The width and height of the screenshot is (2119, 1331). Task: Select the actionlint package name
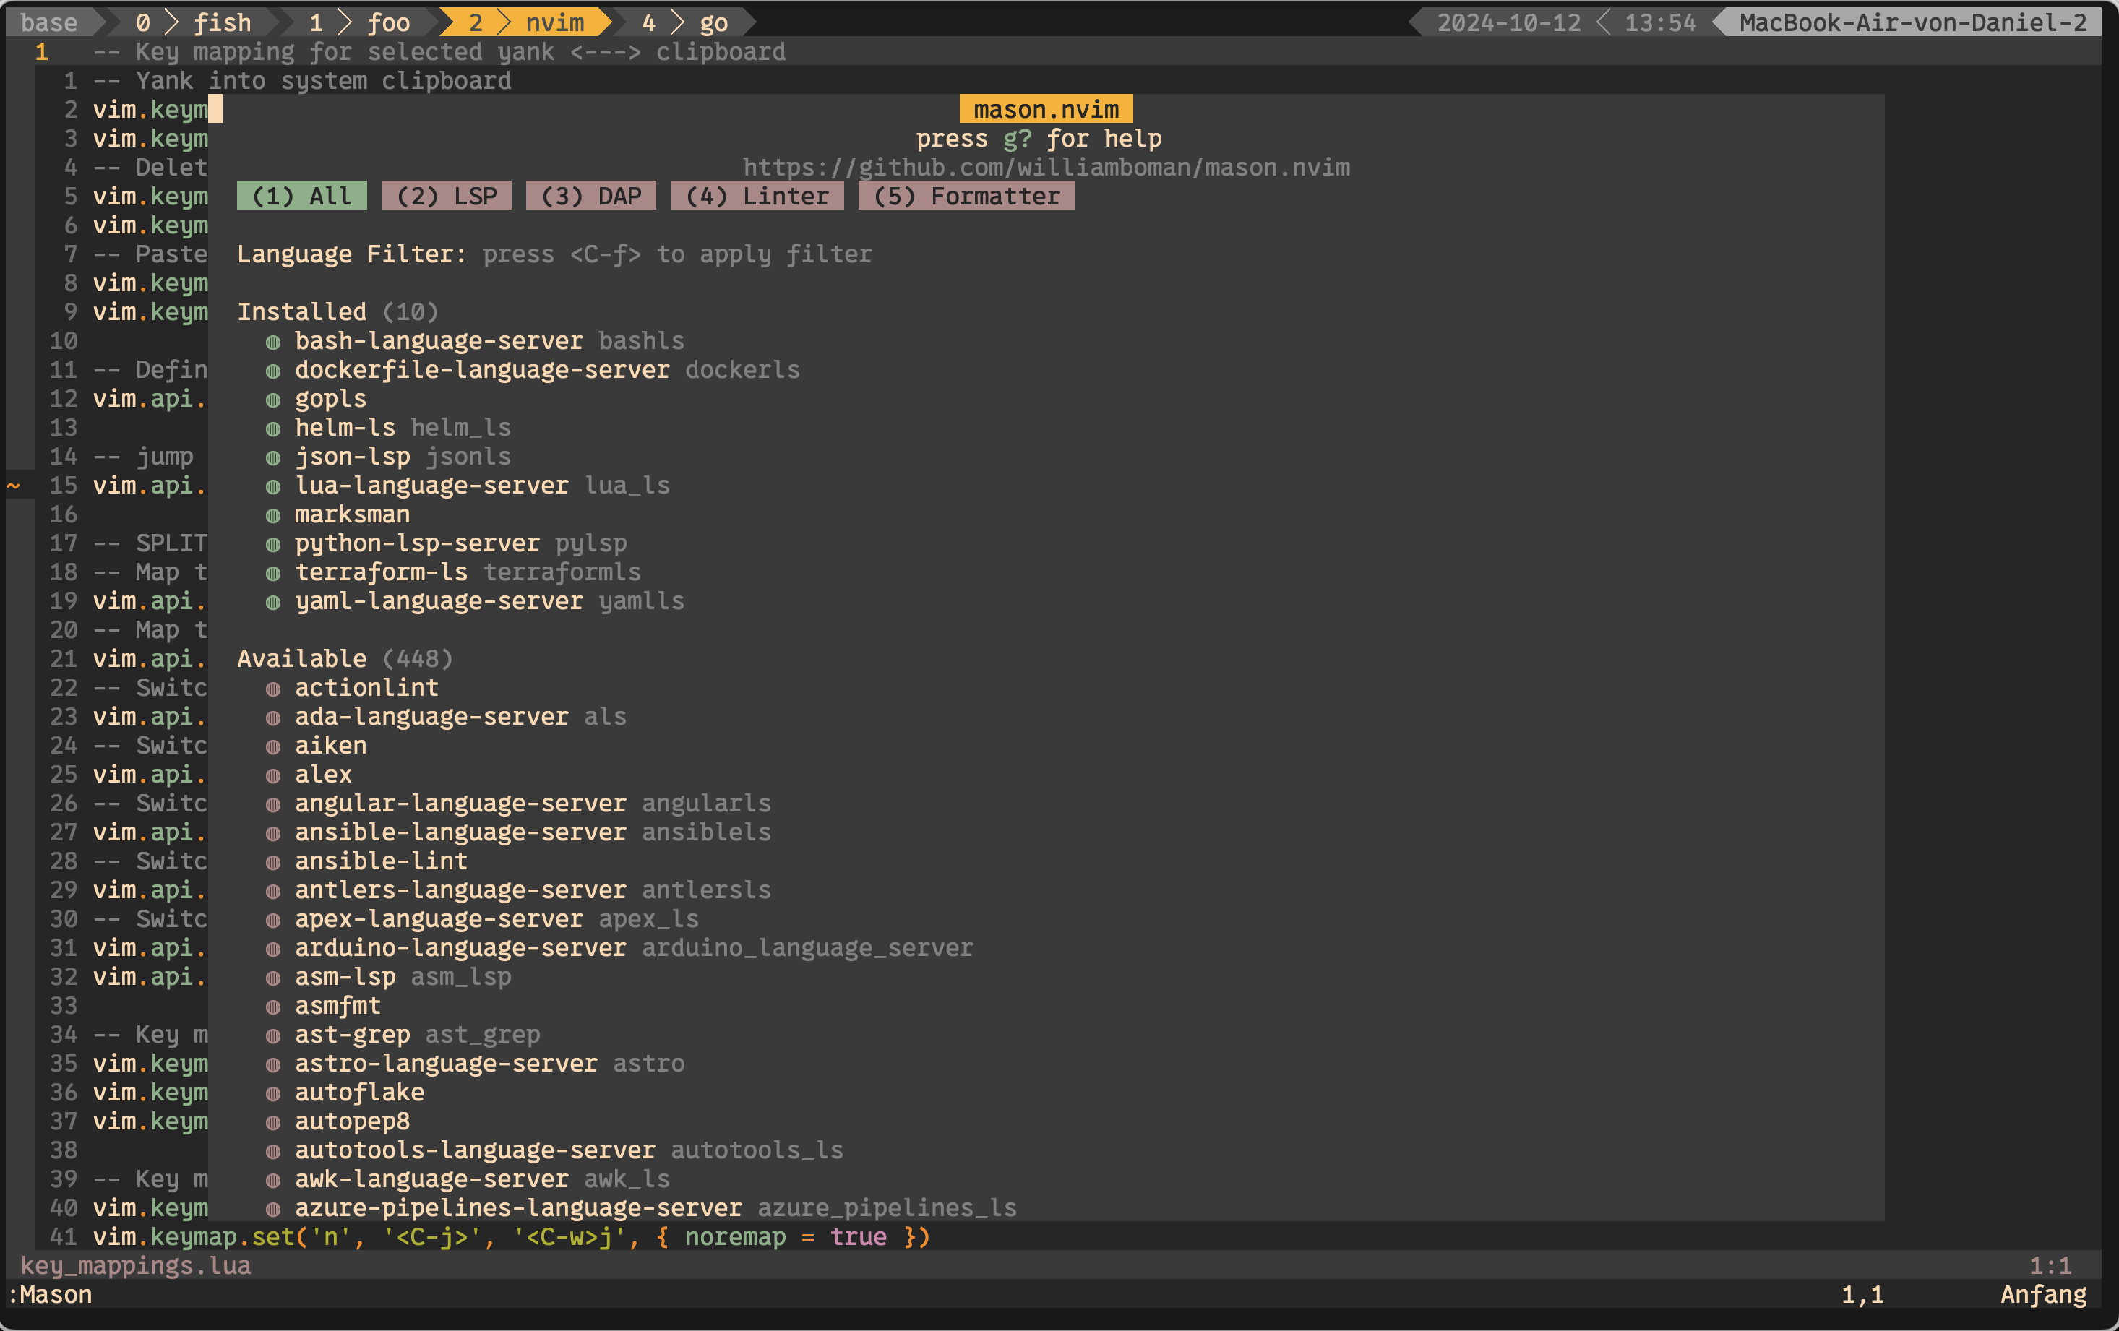[366, 687]
